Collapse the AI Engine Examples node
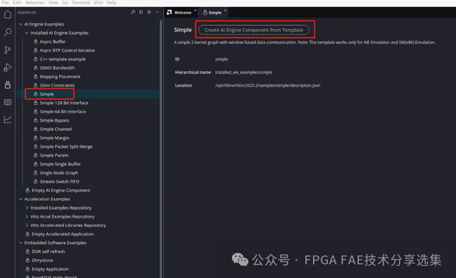The width and height of the screenshot is (456, 278). [x=21, y=24]
